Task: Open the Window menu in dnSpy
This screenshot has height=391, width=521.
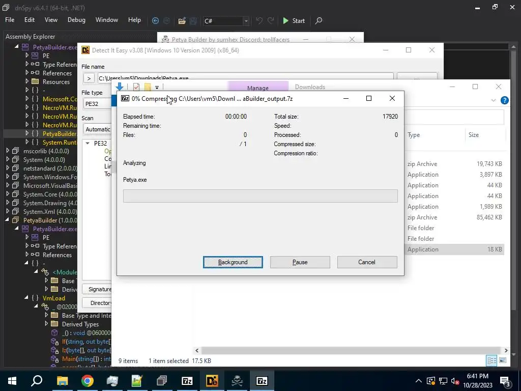Action: pos(107,20)
